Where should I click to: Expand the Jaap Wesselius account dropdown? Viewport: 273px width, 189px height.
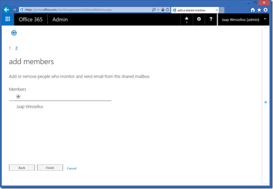tap(265, 19)
